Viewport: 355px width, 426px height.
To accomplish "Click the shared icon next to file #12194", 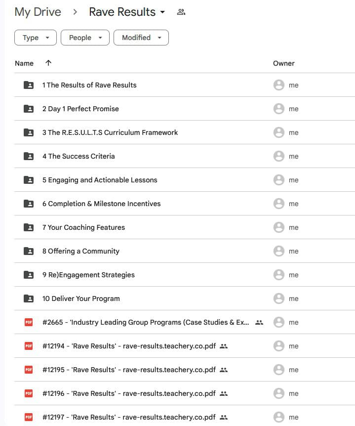I will [x=224, y=346].
